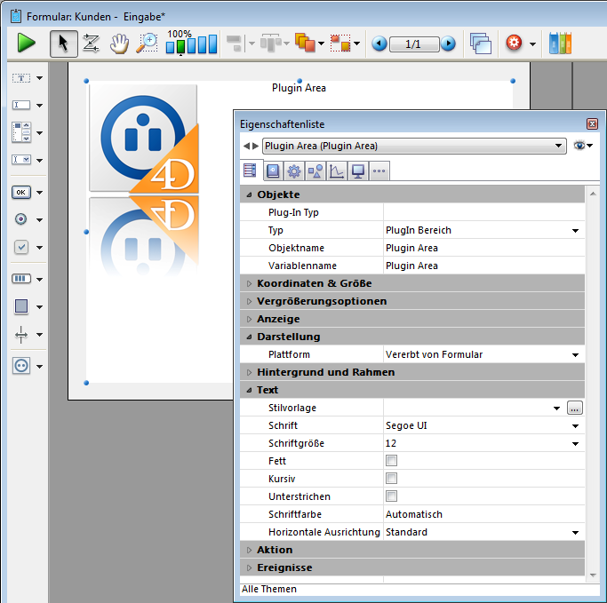Open the library books icon in the toolbar
This screenshot has height=603, width=607.
point(560,43)
